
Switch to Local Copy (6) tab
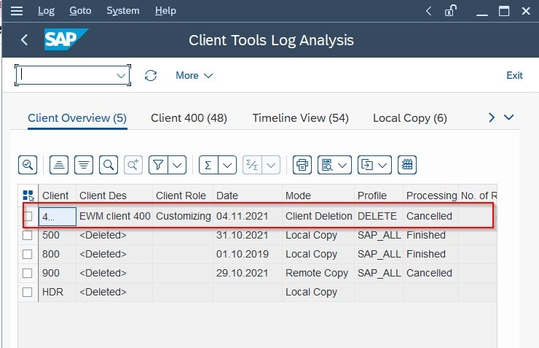[x=410, y=118]
